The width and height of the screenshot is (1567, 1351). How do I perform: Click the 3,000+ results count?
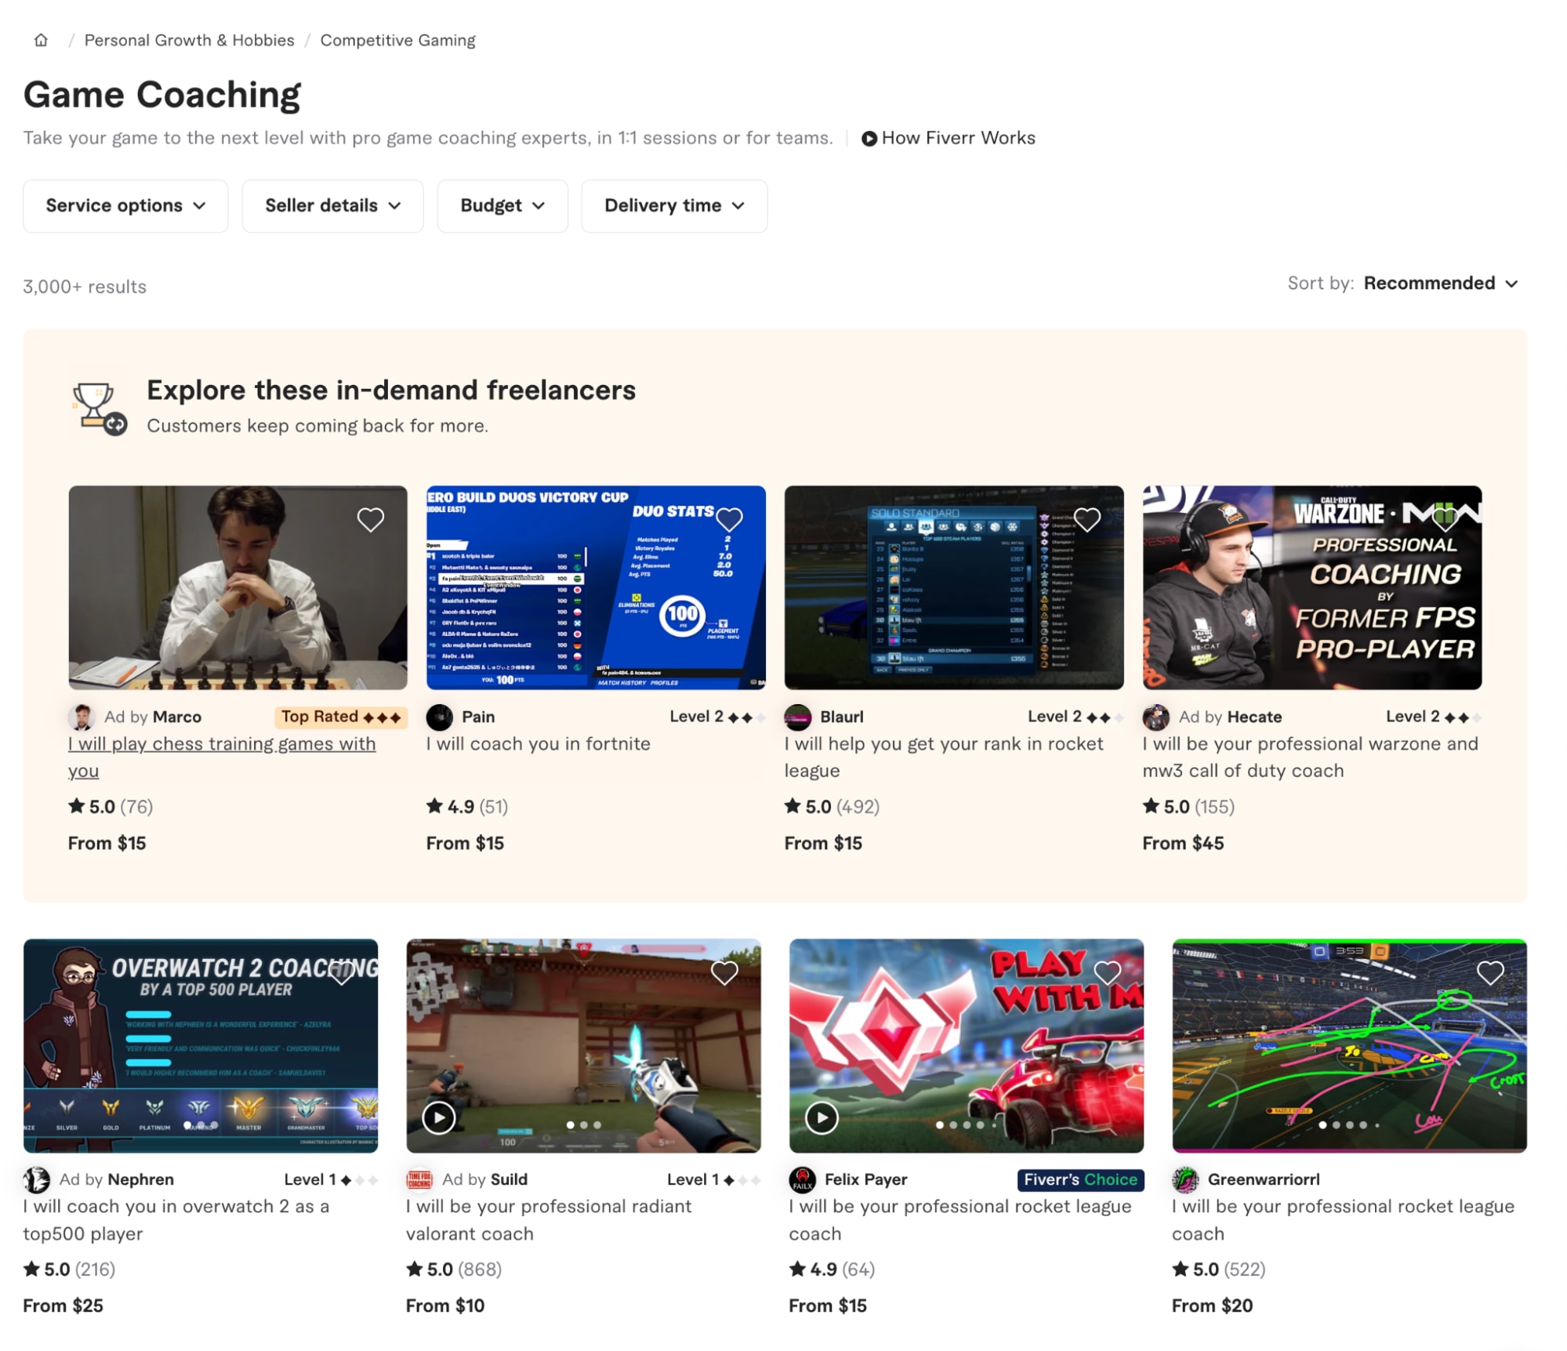pos(85,286)
